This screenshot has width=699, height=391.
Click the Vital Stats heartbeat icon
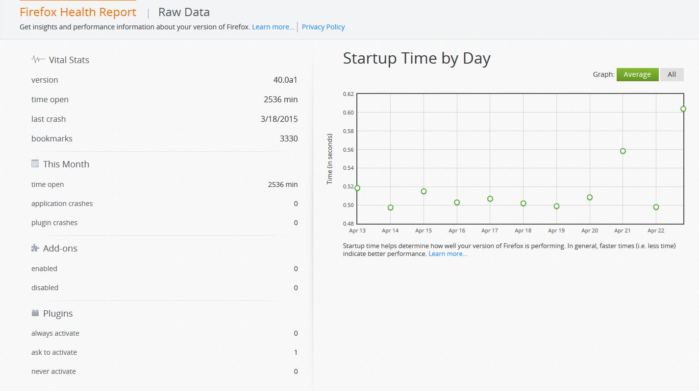(38, 60)
